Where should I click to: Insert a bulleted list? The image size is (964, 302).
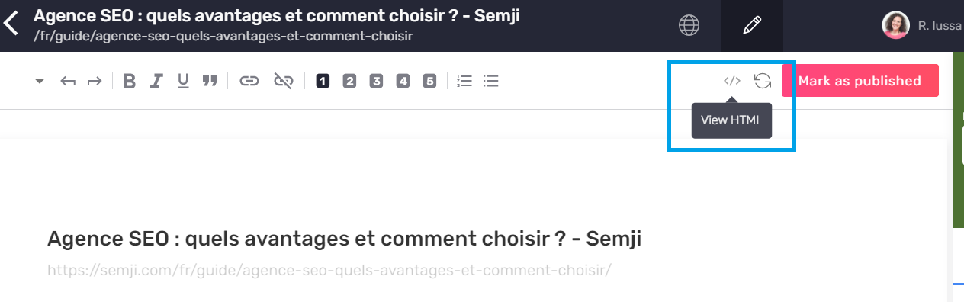pos(491,81)
